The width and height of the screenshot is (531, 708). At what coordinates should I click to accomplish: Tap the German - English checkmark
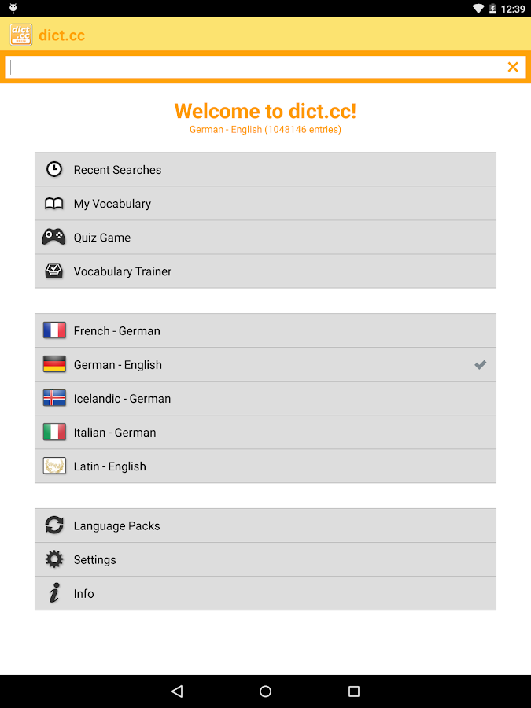[480, 365]
